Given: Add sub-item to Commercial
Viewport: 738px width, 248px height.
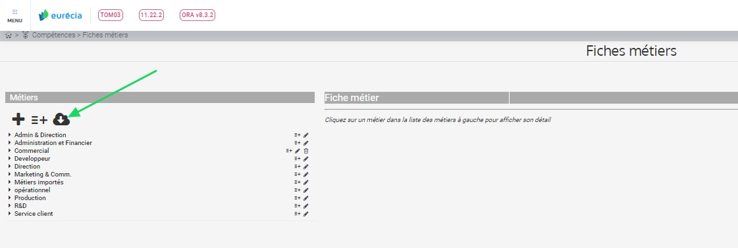Looking at the screenshot, I should pos(289,151).
